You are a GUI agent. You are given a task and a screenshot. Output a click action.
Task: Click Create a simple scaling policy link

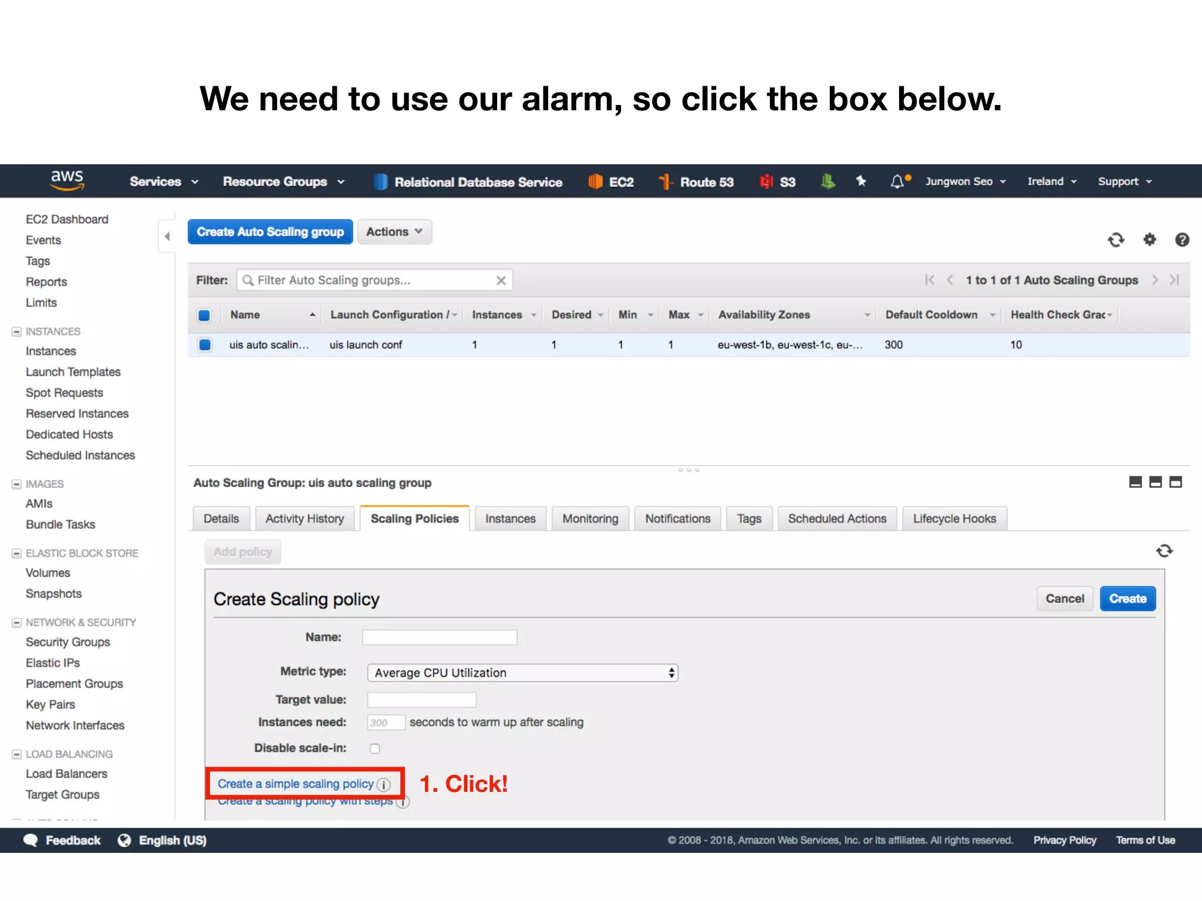(x=295, y=784)
